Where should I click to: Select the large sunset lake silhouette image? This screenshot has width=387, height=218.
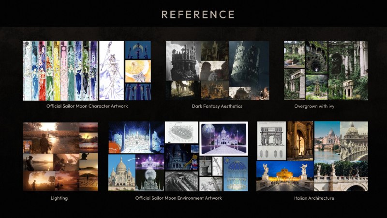pos(51,138)
